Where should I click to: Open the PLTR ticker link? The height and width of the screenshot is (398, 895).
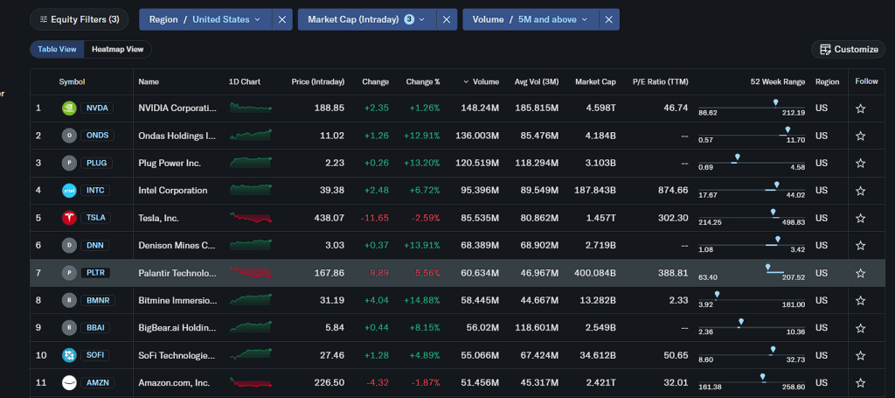[x=95, y=273]
